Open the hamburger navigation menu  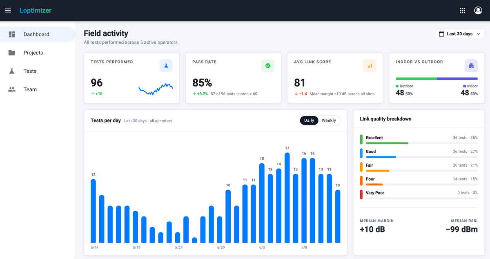pyautogui.click(x=8, y=11)
